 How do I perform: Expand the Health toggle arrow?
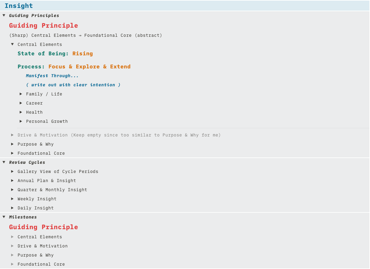pos(21,112)
